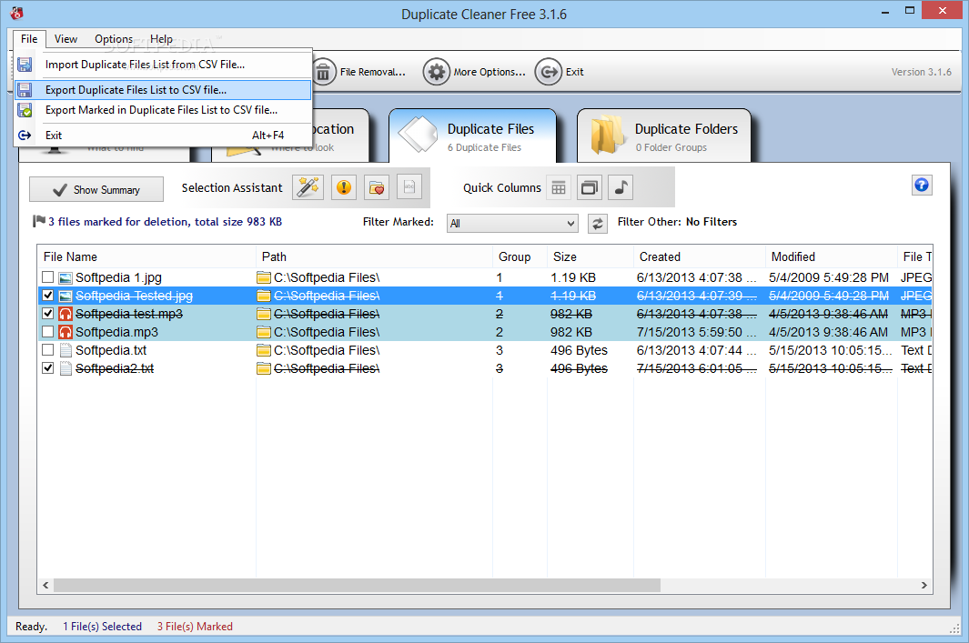The image size is (969, 643).
Task: Choose Import Duplicate Files List from CSV
Action: point(163,65)
